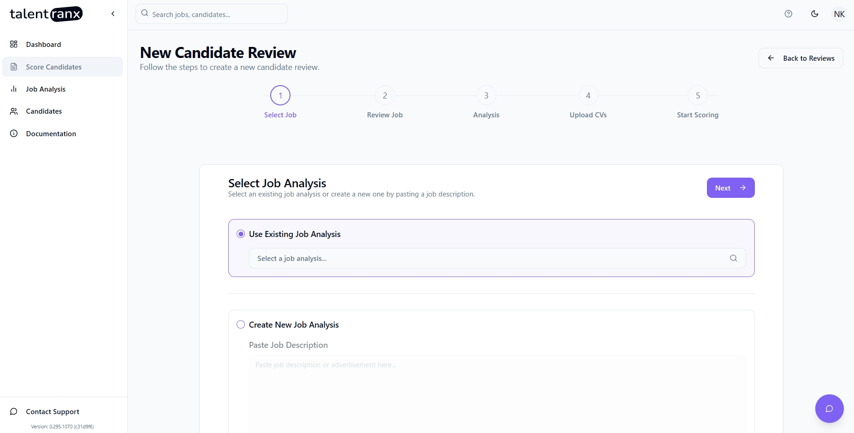Collapse the sidebar using the chevron
854x433 pixels.
[113, 14]
